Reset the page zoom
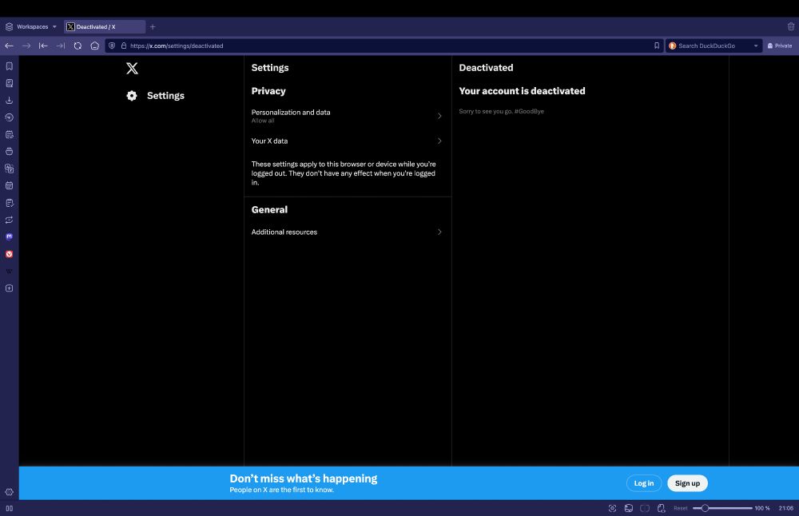Viewport: 799px width, 516px height. coord(680,508)
